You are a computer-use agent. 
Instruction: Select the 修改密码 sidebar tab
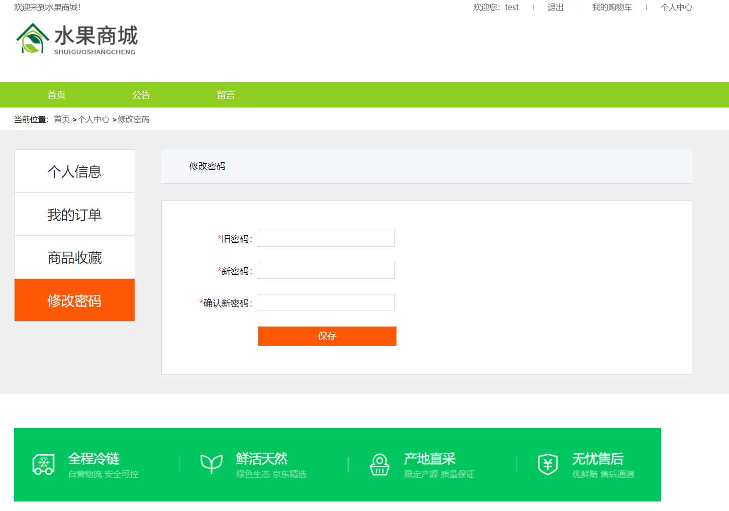(74, 300)
